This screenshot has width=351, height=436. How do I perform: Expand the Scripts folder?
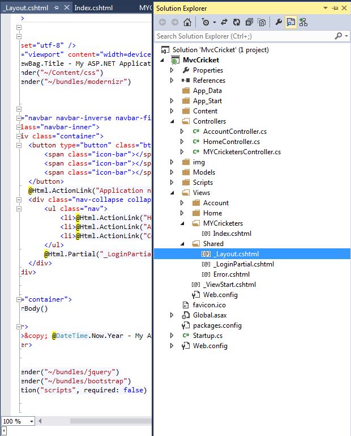[x=172, y=183]
